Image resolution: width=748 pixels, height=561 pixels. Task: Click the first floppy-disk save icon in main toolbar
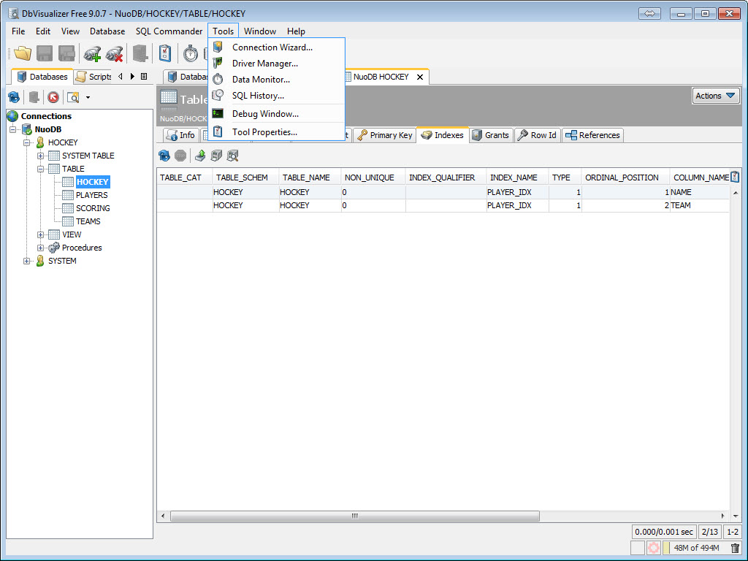(x=45, y=53)
